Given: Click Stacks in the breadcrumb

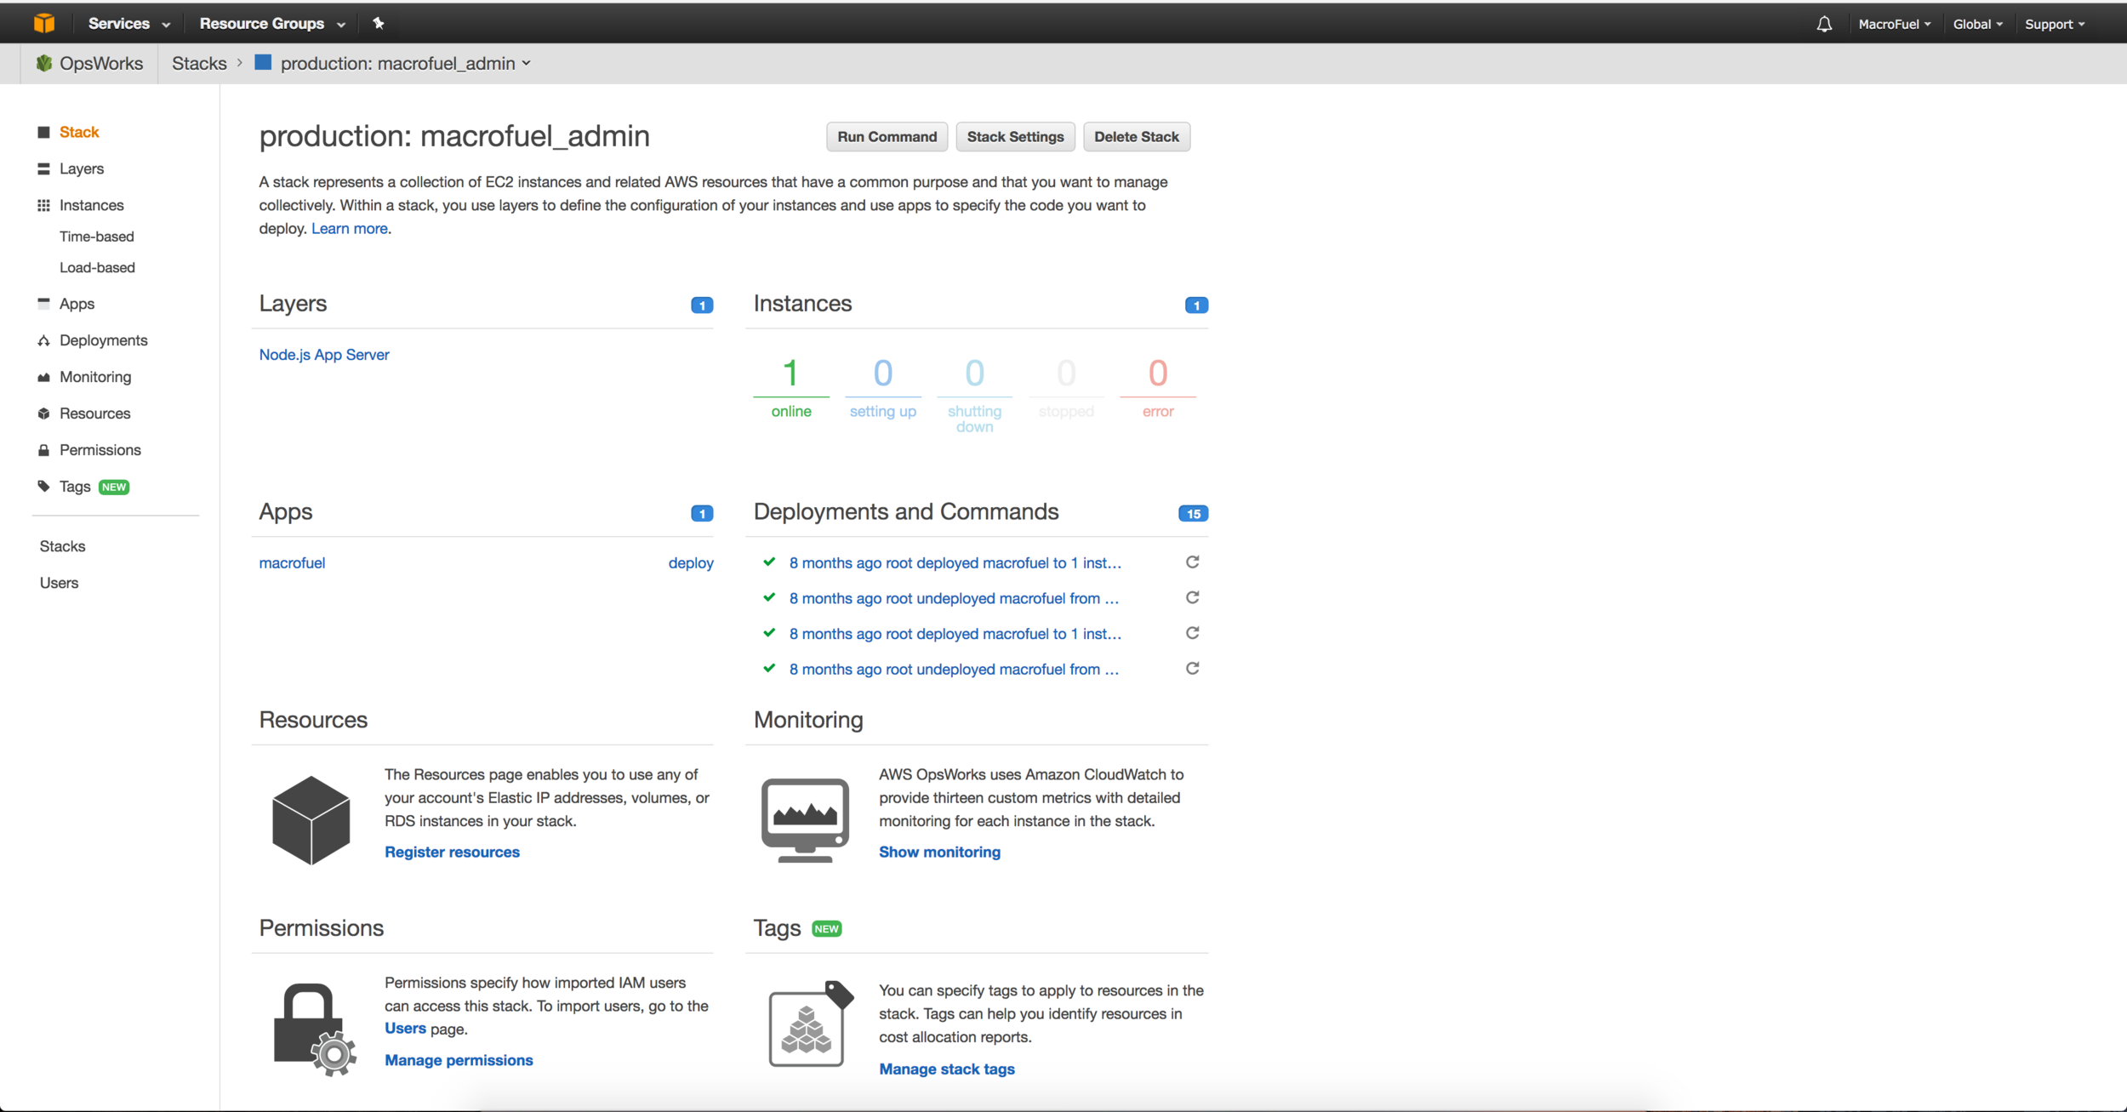Looking at the screenshot, I should 199,63.
